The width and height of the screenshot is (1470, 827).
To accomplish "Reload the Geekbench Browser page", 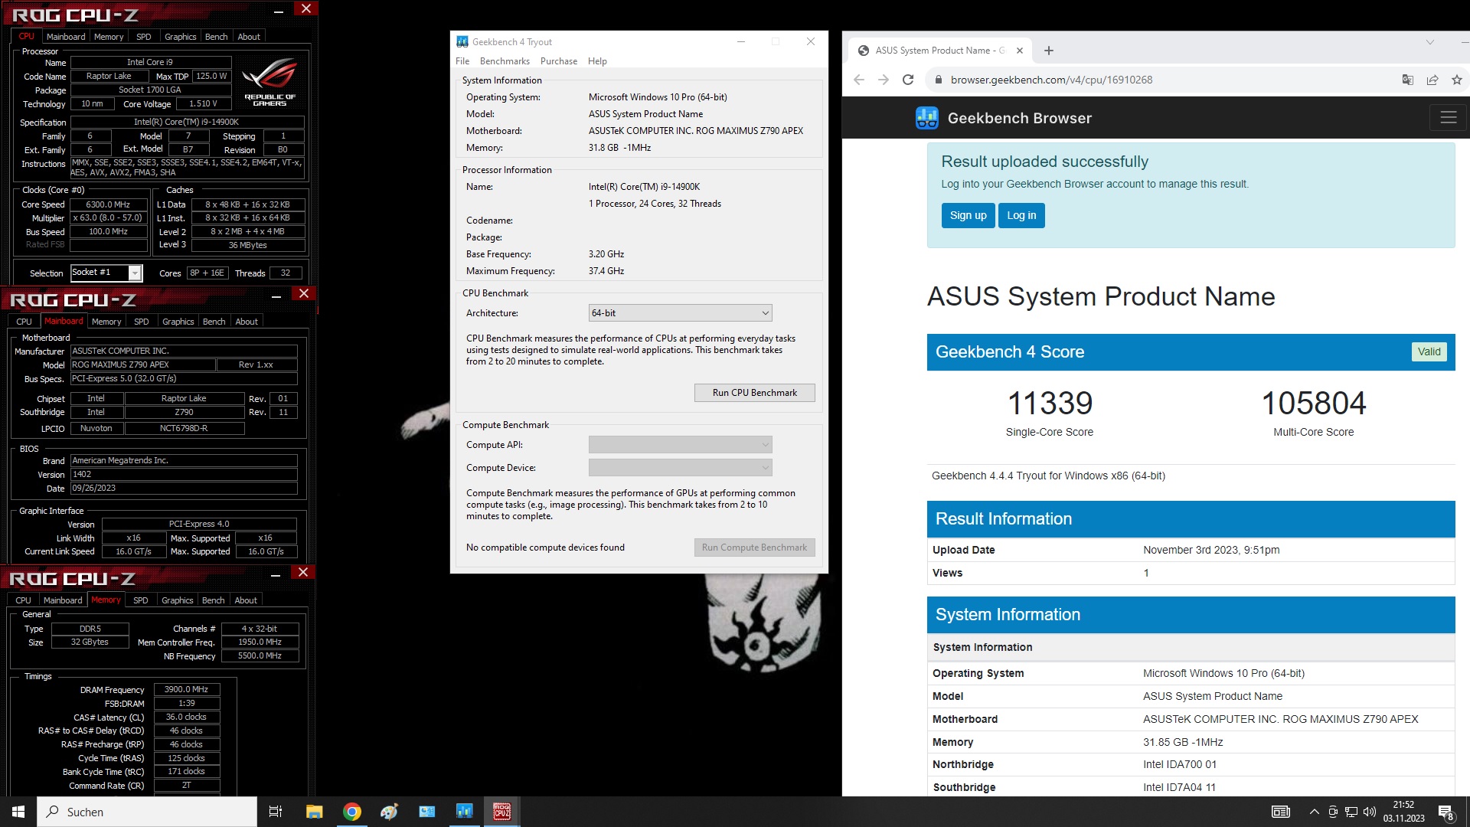I will (x=908, y=80).
